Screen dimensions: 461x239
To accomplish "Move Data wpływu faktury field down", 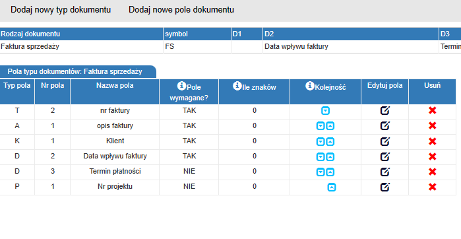I will (x=321, y=156).
